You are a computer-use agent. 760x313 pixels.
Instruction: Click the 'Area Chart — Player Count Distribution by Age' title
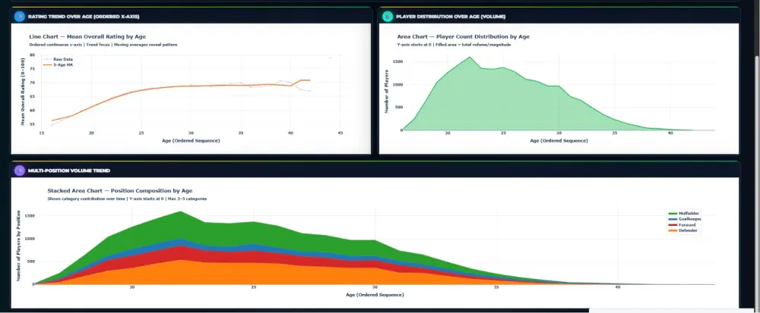[463, 36]
